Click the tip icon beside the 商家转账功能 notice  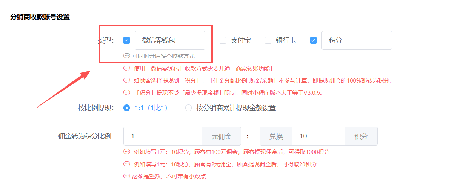point(127,69)
